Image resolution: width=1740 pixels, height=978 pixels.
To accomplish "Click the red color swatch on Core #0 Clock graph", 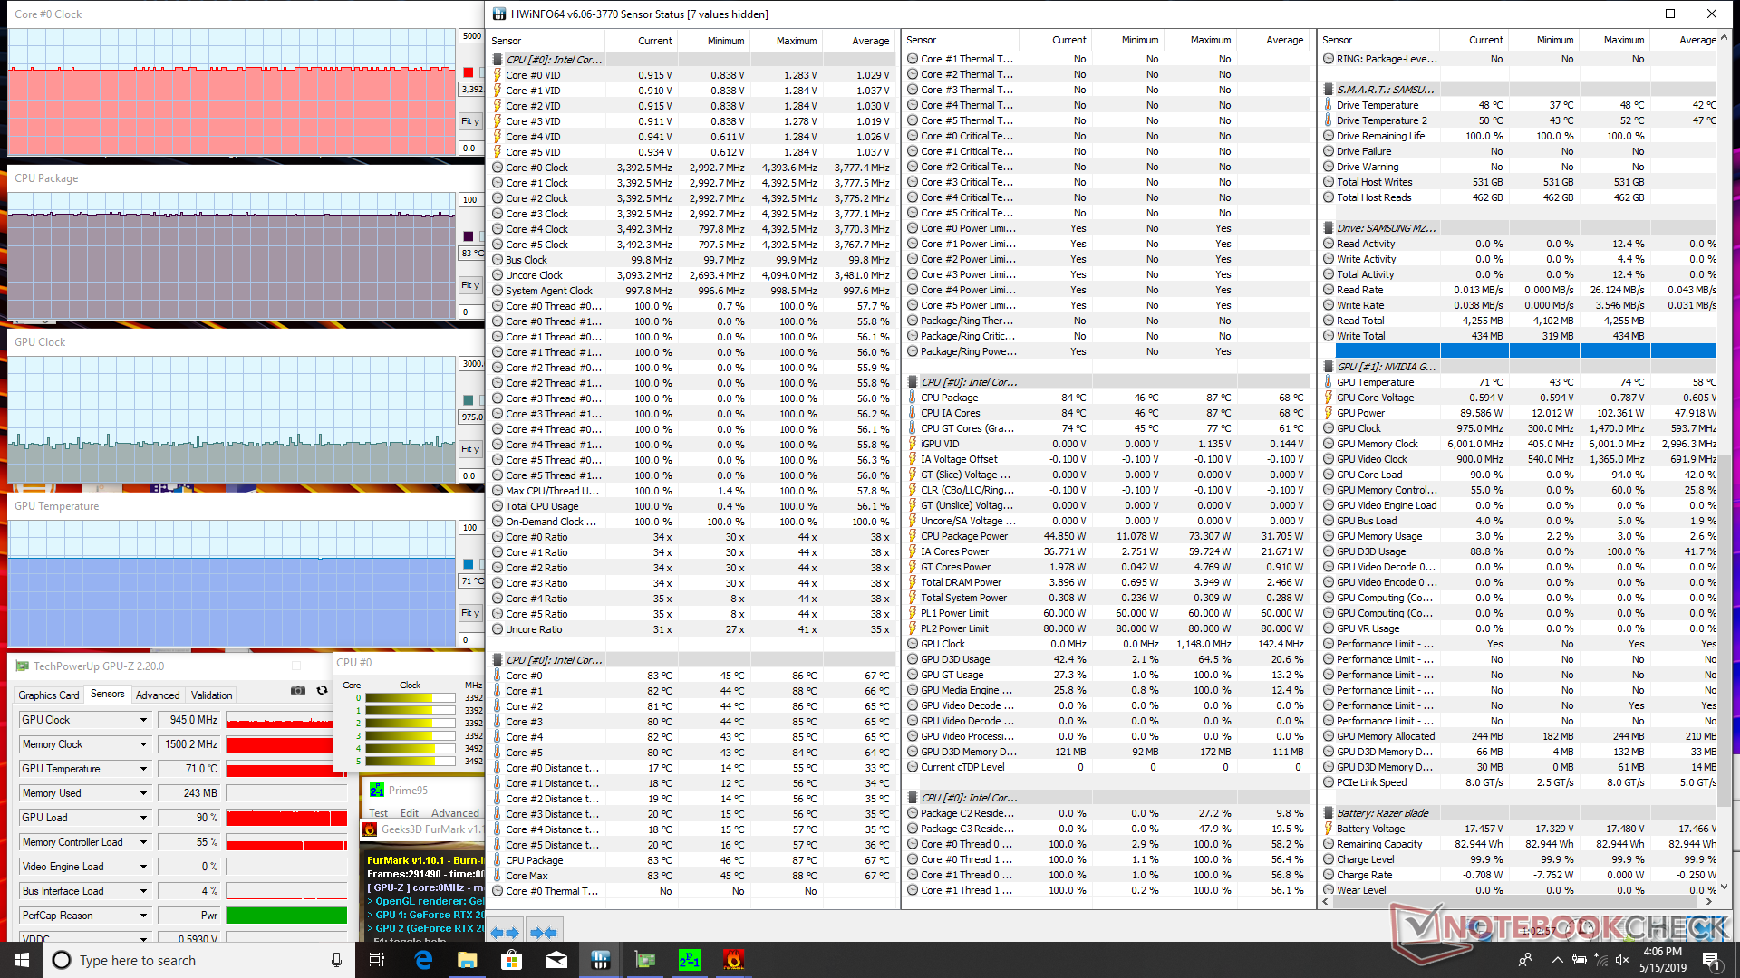I will [x=469, y=72].
